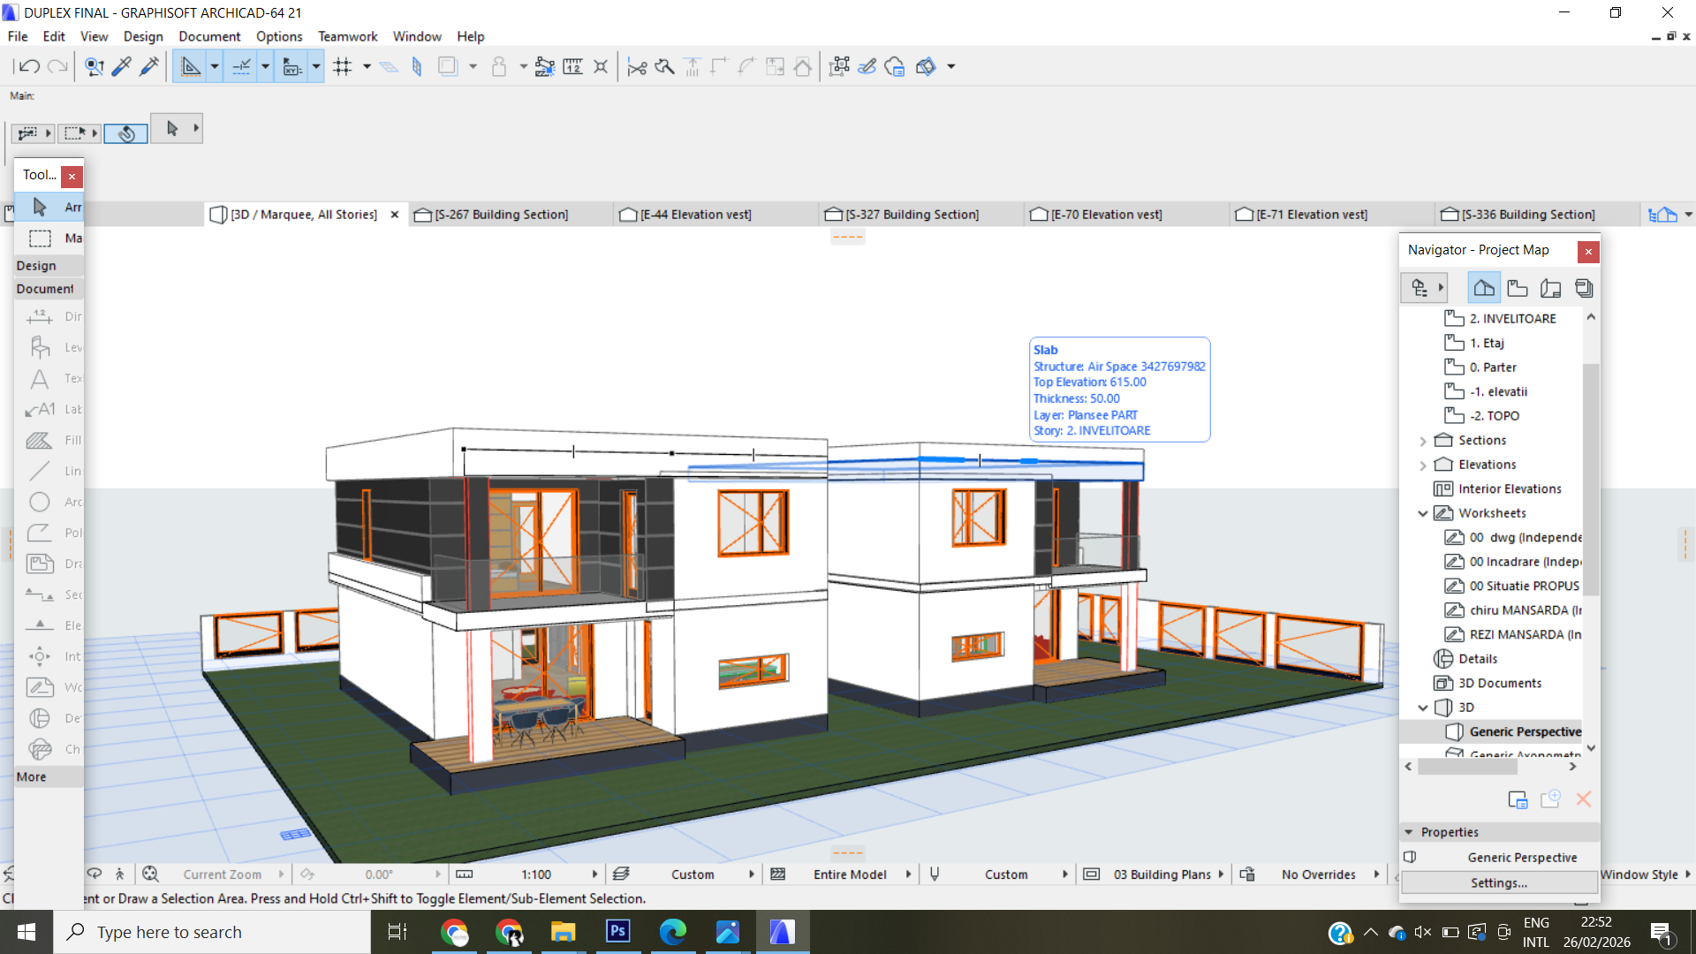
Task: Select 0. Parter story in Navigator
Action: [1492, 367]
